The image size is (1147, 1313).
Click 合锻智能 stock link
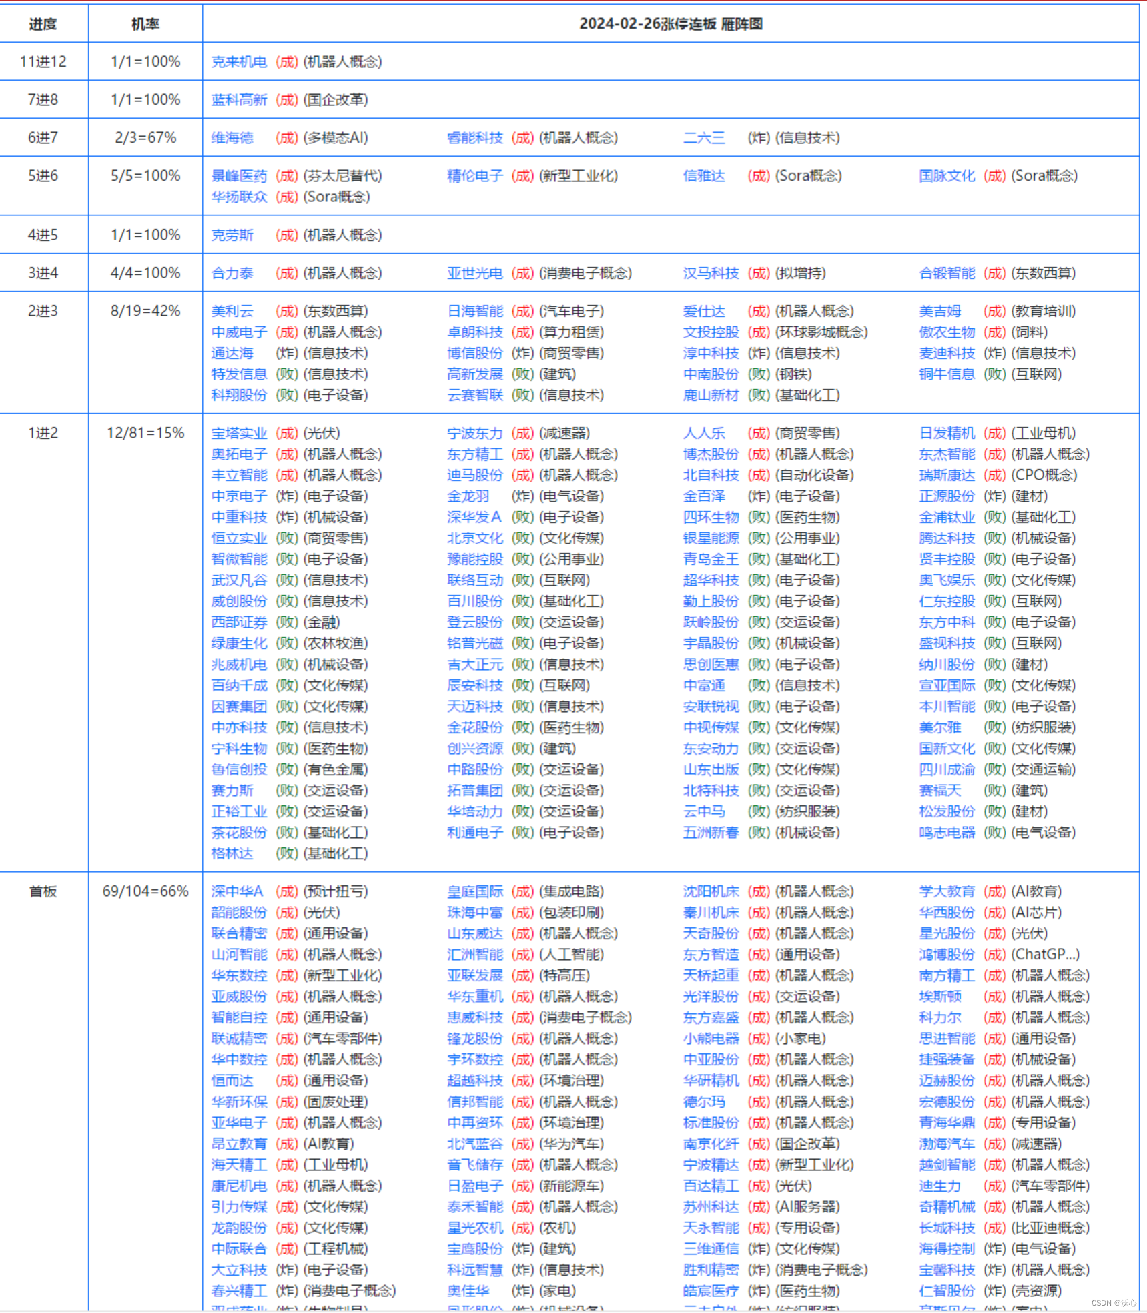click(947, 273)
